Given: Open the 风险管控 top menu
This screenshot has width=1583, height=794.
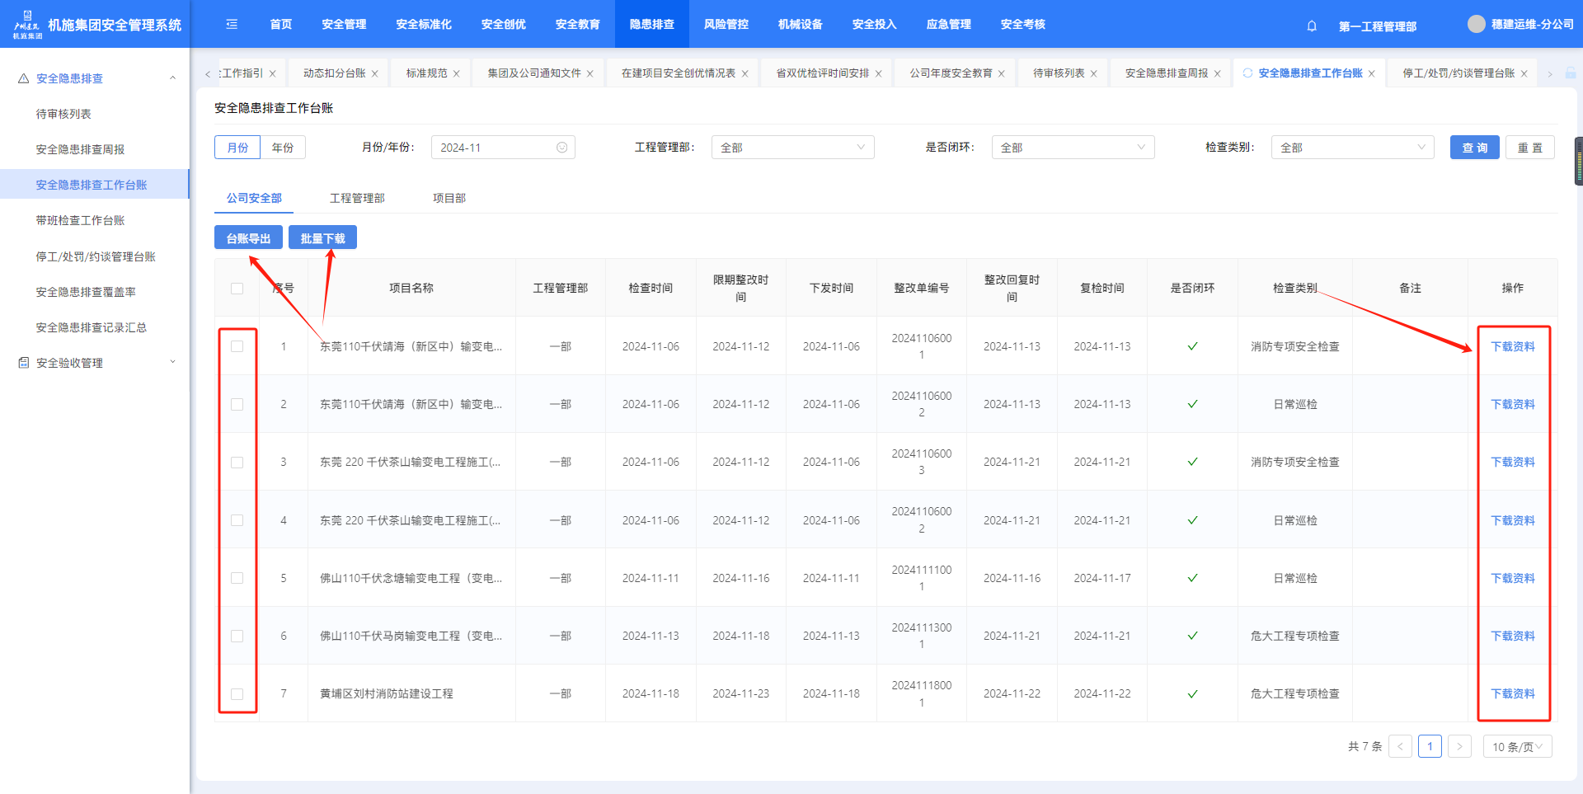Looking at the screenshot, I should (x=726, y=25).
